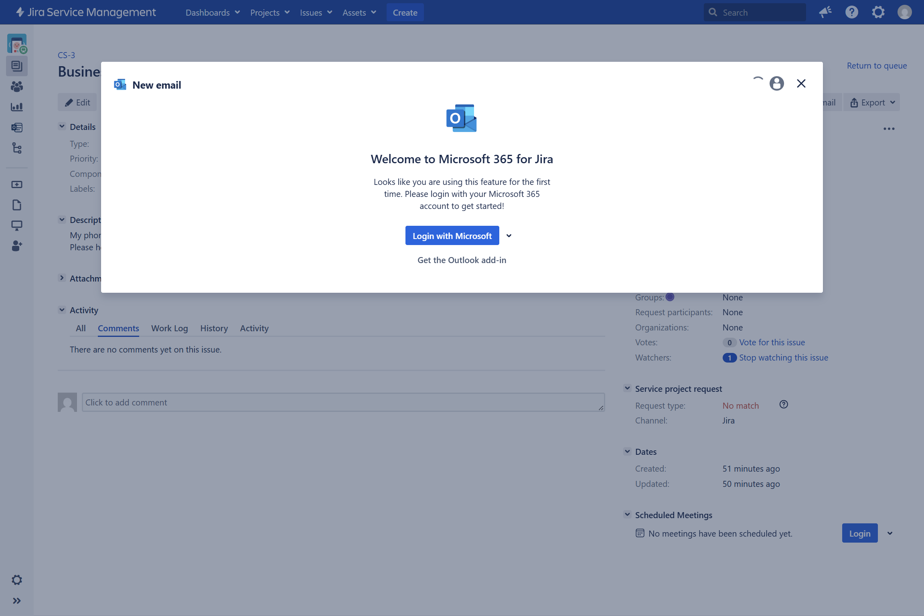This screenshot has height=616, width=924.
Task: Switch to the Work Log tab
Action: coord(169,328)
